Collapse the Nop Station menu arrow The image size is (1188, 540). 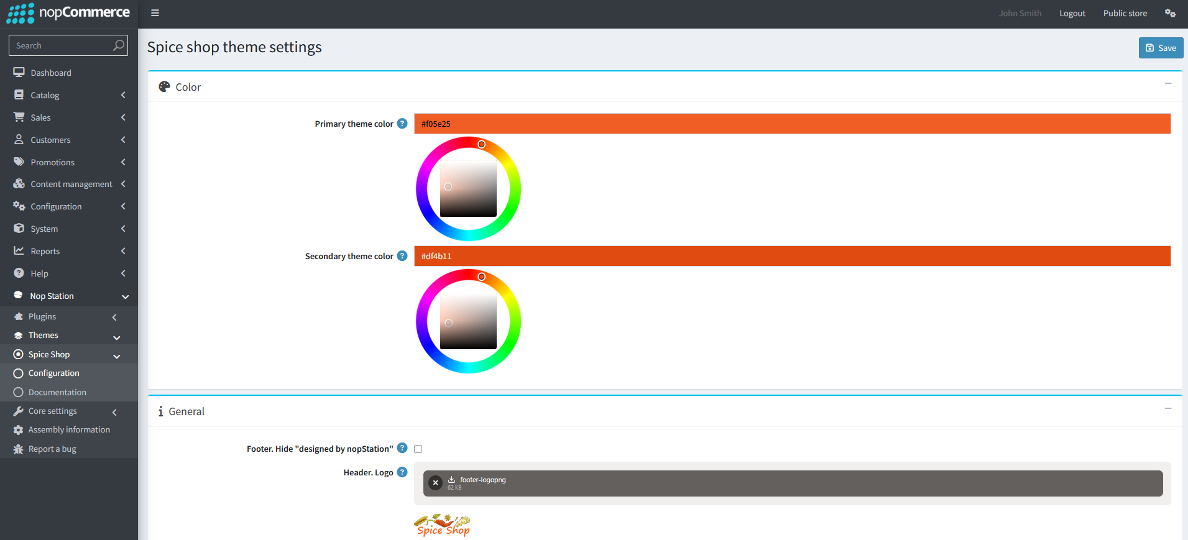(x=125, y=296)
